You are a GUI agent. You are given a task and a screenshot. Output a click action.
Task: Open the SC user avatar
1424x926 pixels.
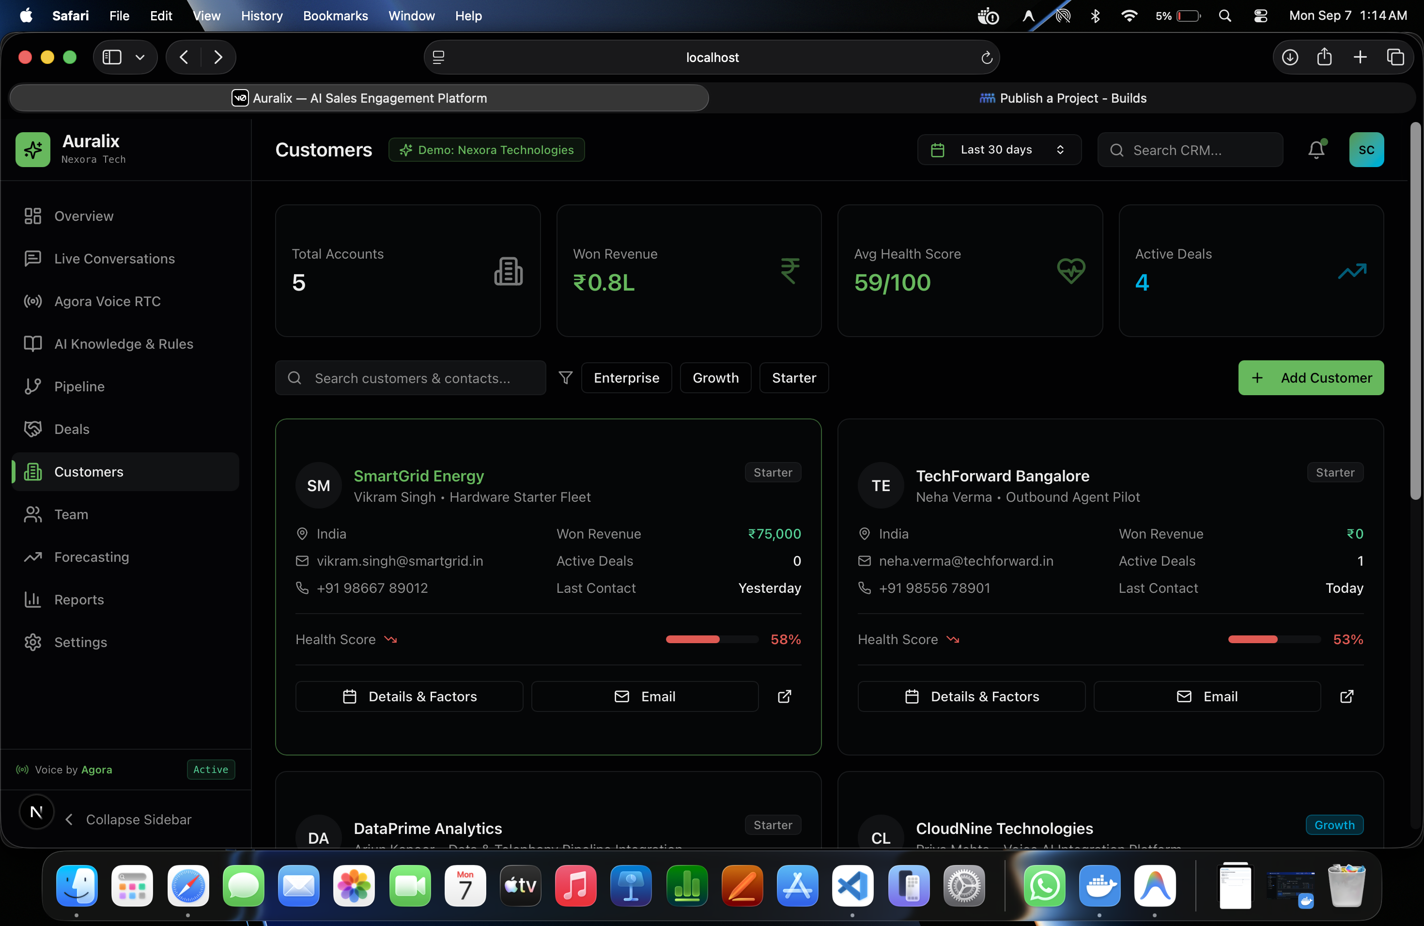click(x=1366, y=150)
